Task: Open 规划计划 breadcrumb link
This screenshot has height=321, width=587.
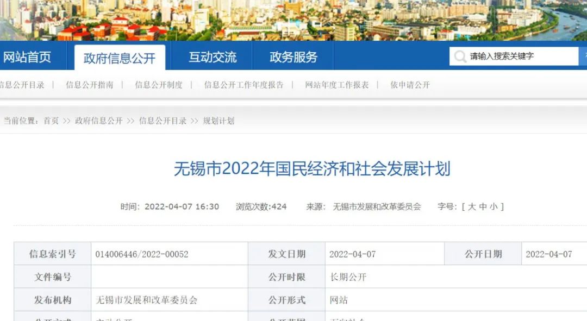Action: click(220, 121)
